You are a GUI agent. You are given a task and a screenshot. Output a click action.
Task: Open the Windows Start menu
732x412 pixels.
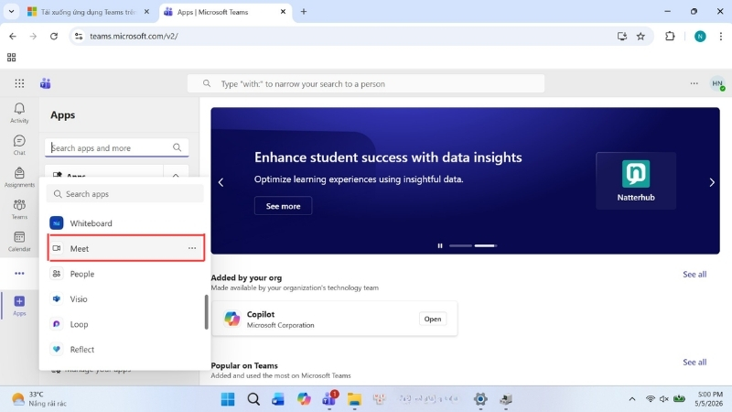(228, 399)
